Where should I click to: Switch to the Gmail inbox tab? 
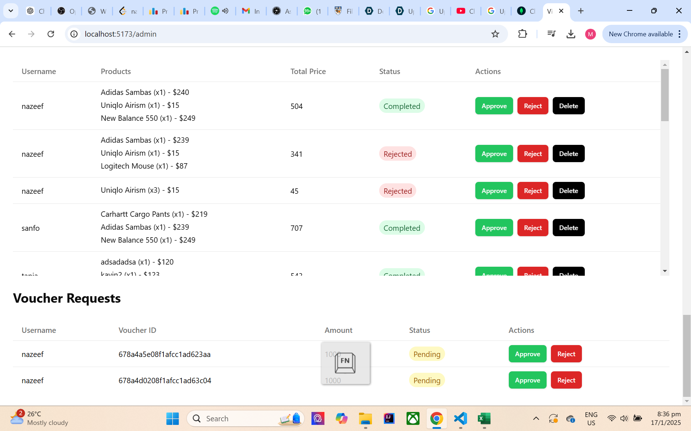tap(251, 11)
